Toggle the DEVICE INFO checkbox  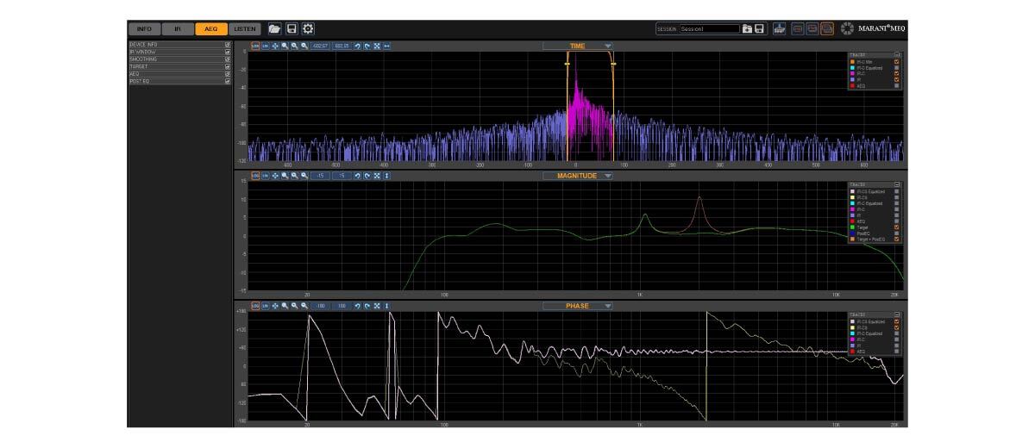point(228,44)
